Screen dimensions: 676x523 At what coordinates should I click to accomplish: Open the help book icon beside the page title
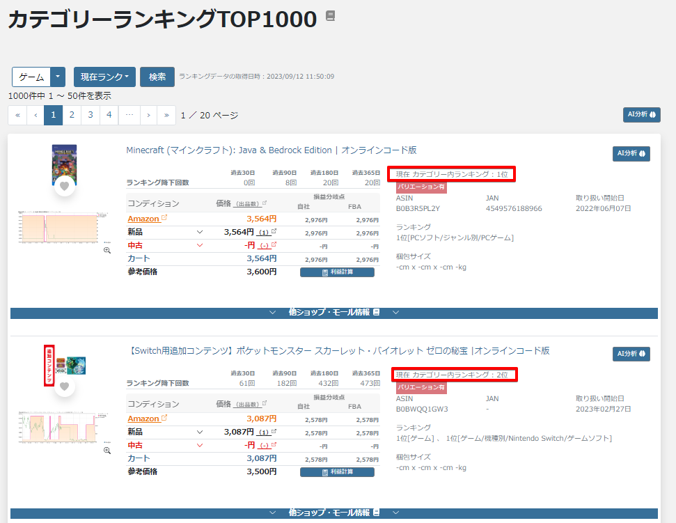(330, 16)
